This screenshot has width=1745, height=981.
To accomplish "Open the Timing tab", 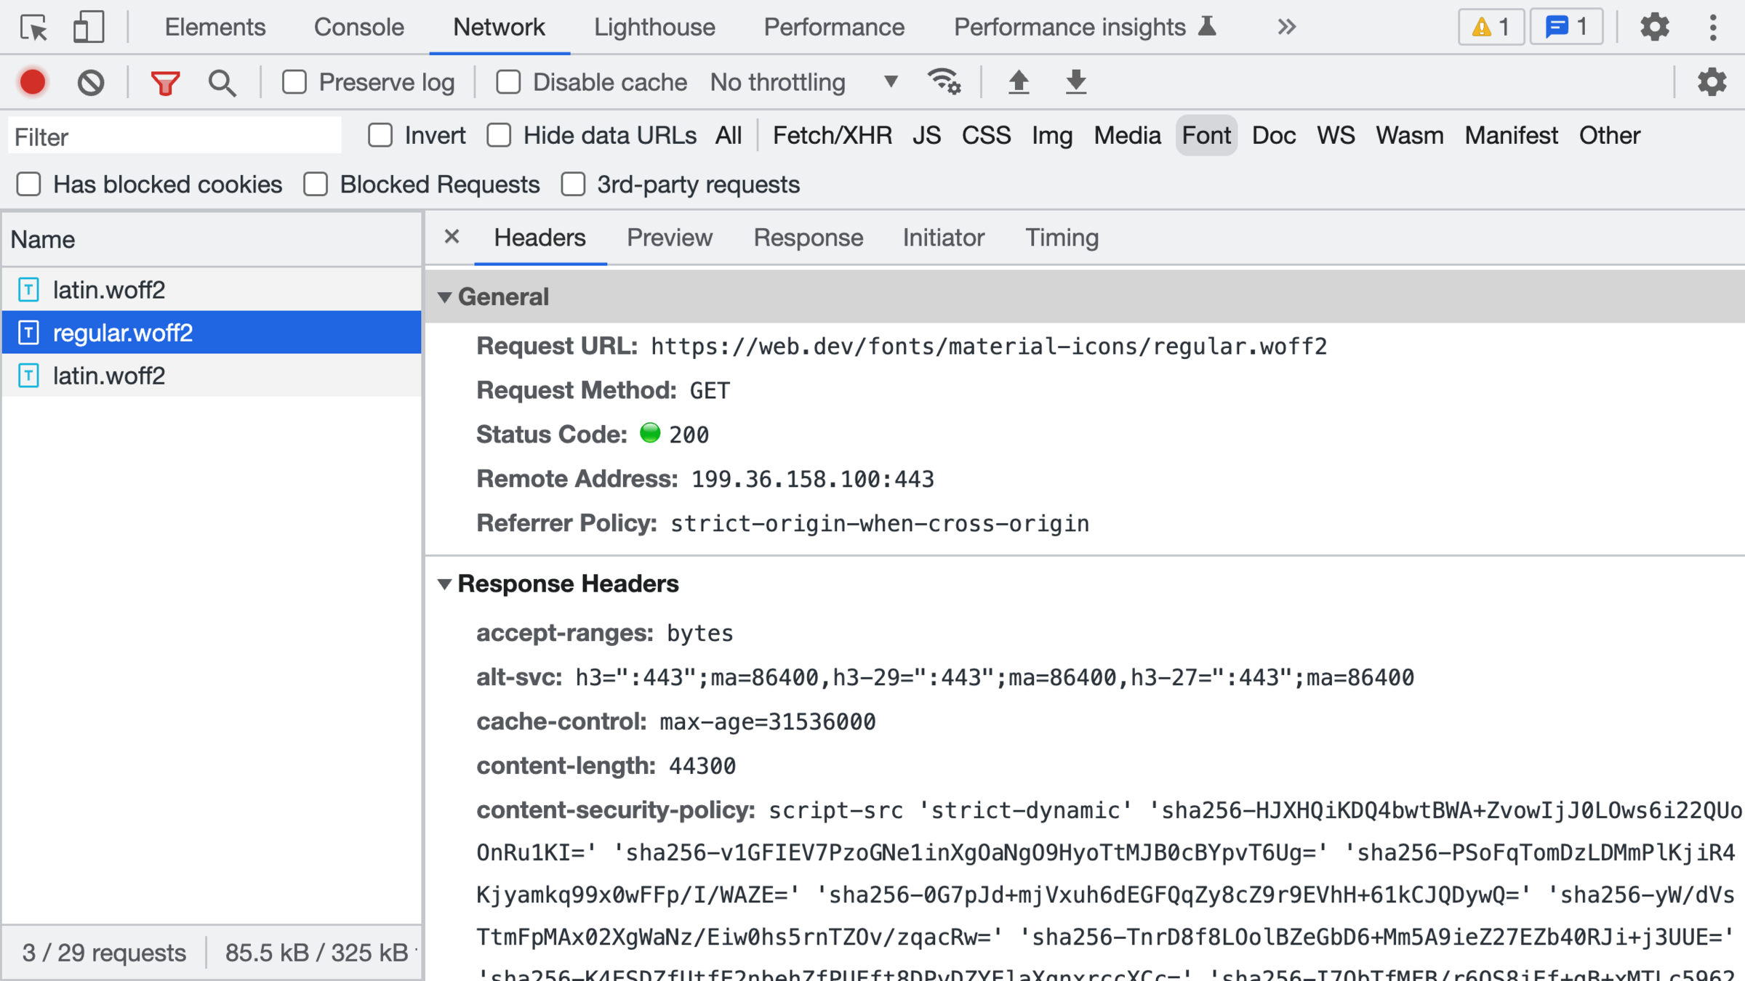I will click(1062, 238).
